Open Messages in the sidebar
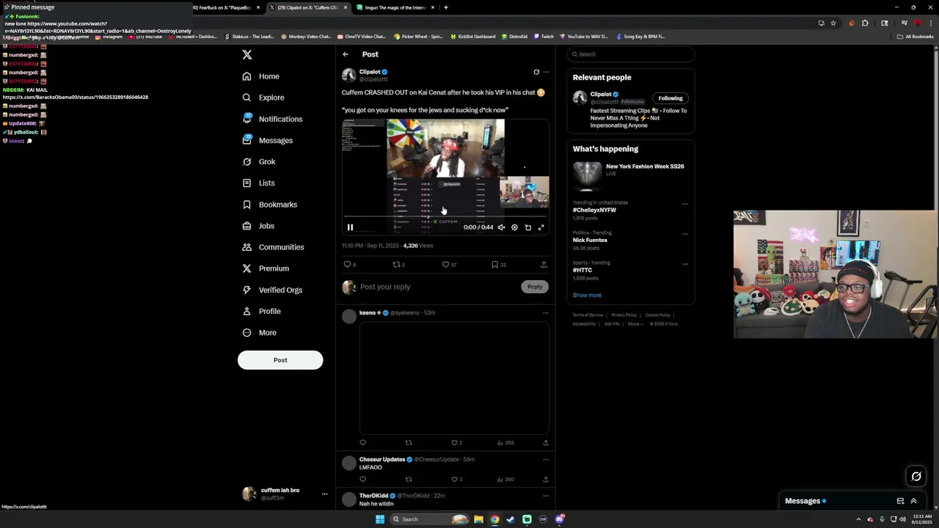This screenshot has height=528, width=939. [x=268, y=140]
